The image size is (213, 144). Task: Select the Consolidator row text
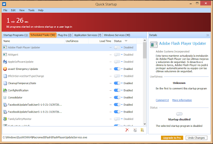(x=15, y=97)
